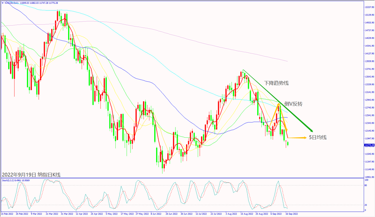
Task: Click the 倒V反转 text annotation
Action: [293, 104]
